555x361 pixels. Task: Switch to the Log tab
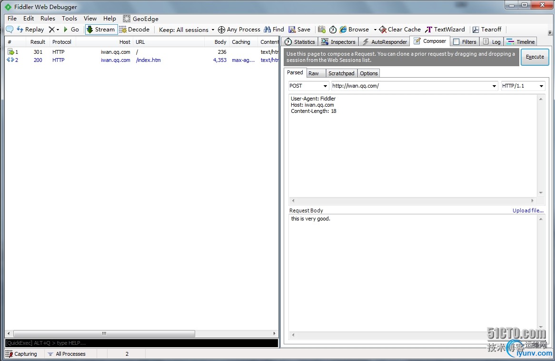(x=492, y=42)
